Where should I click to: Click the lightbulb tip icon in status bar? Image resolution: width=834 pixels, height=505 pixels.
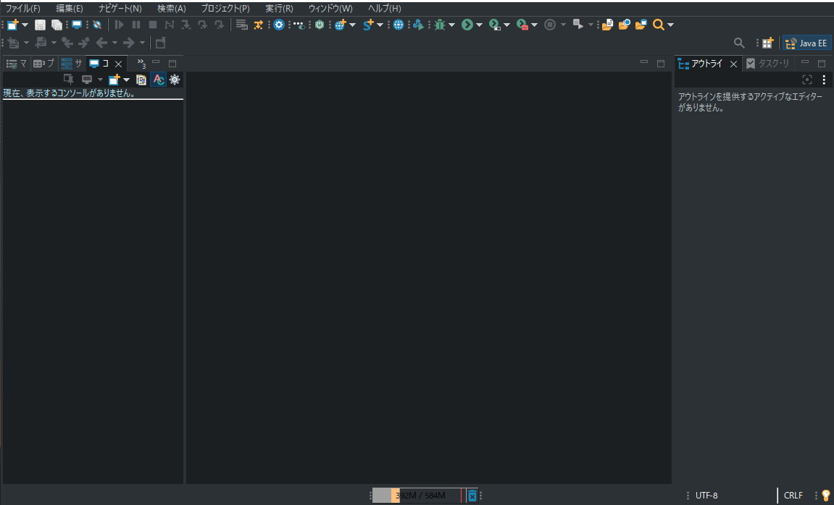coord(825,496)
